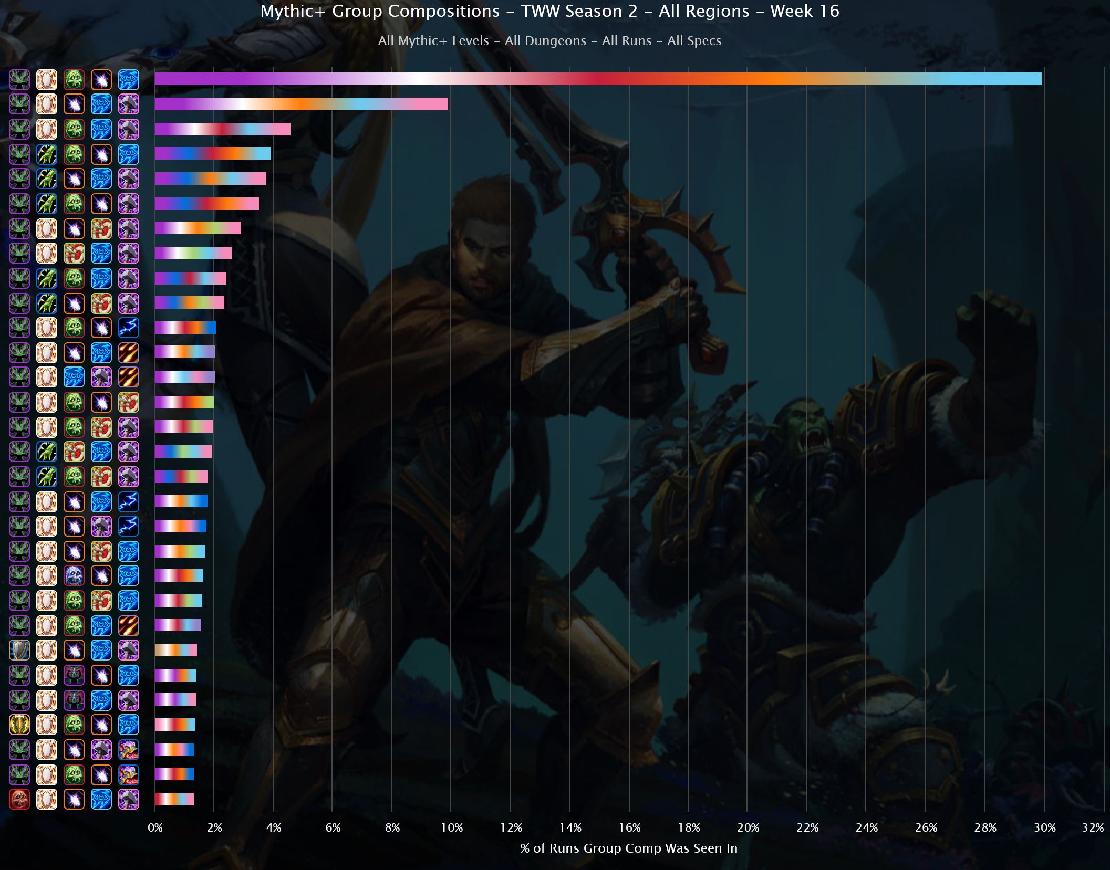Click the "18%" axis label
The height and width of the screenshot is (870, 1110).
(x=689, y=828)
